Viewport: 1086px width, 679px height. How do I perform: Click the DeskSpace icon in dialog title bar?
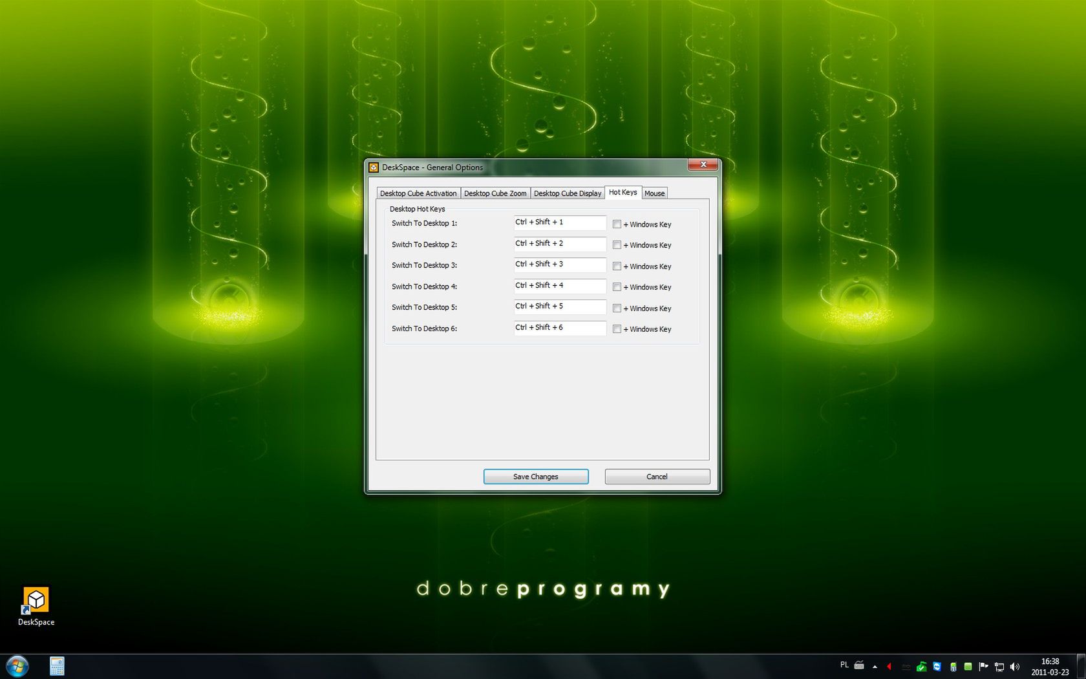pyautogui.click(x=374, y=167)
